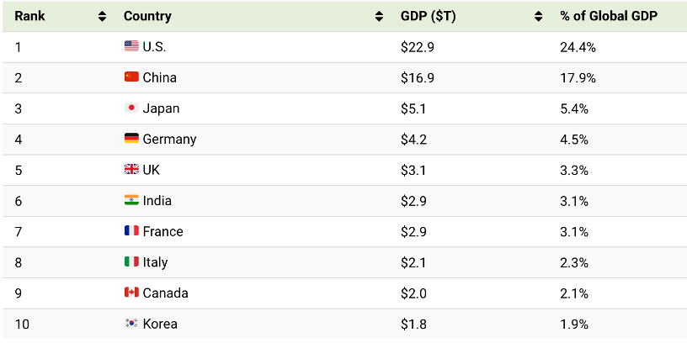Click the China flag icon

click(x=131, y=77)
